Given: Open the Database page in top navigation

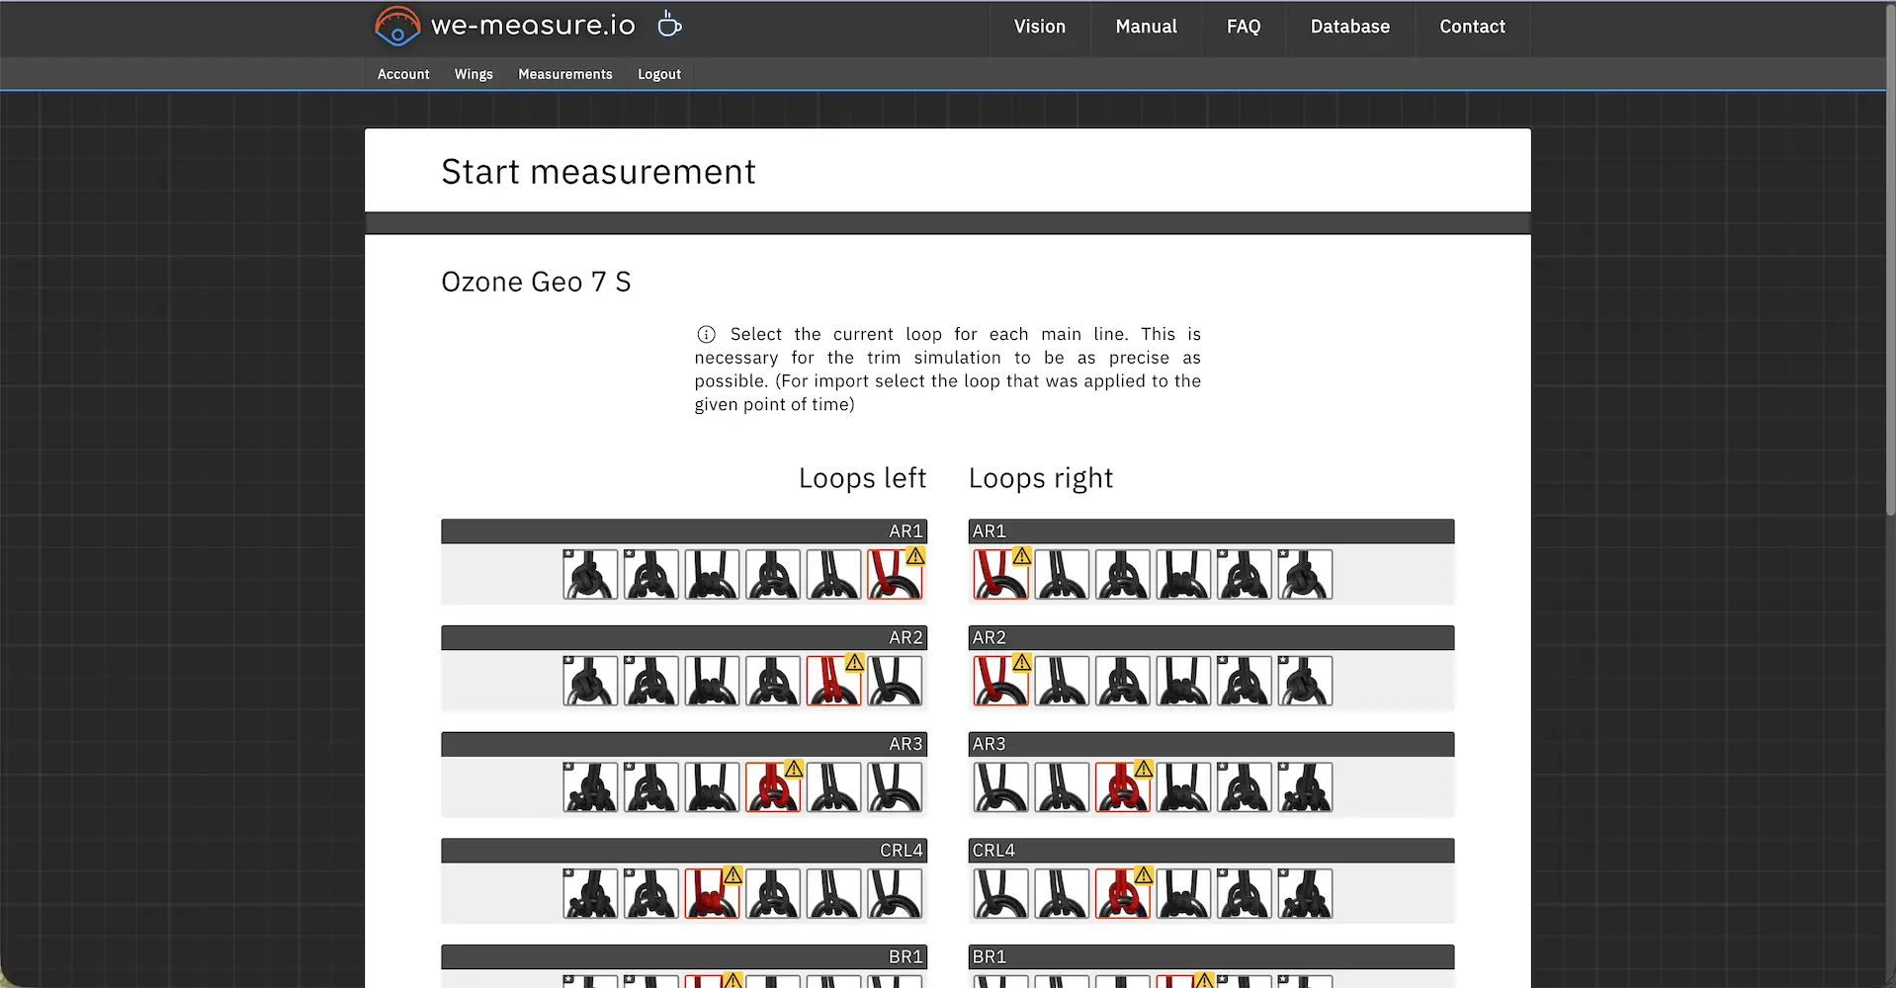Looking at the screenshot, I should coord(1350,28).
